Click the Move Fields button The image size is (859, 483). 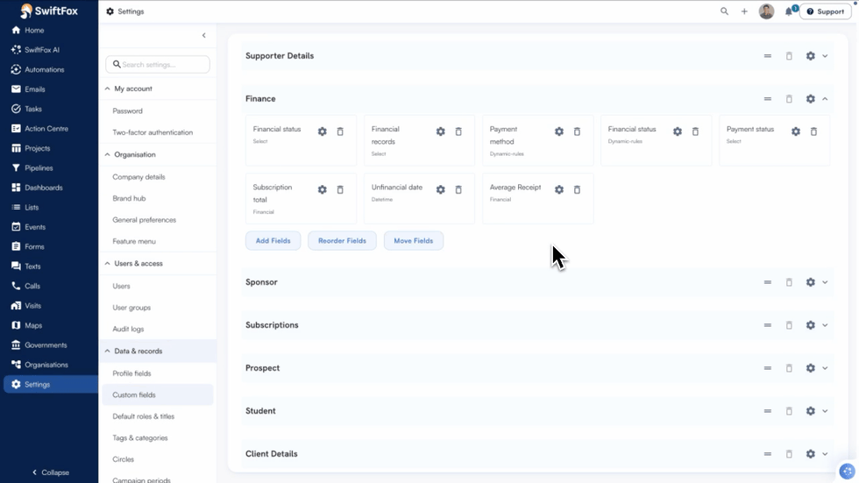click(x=414, y=241)
